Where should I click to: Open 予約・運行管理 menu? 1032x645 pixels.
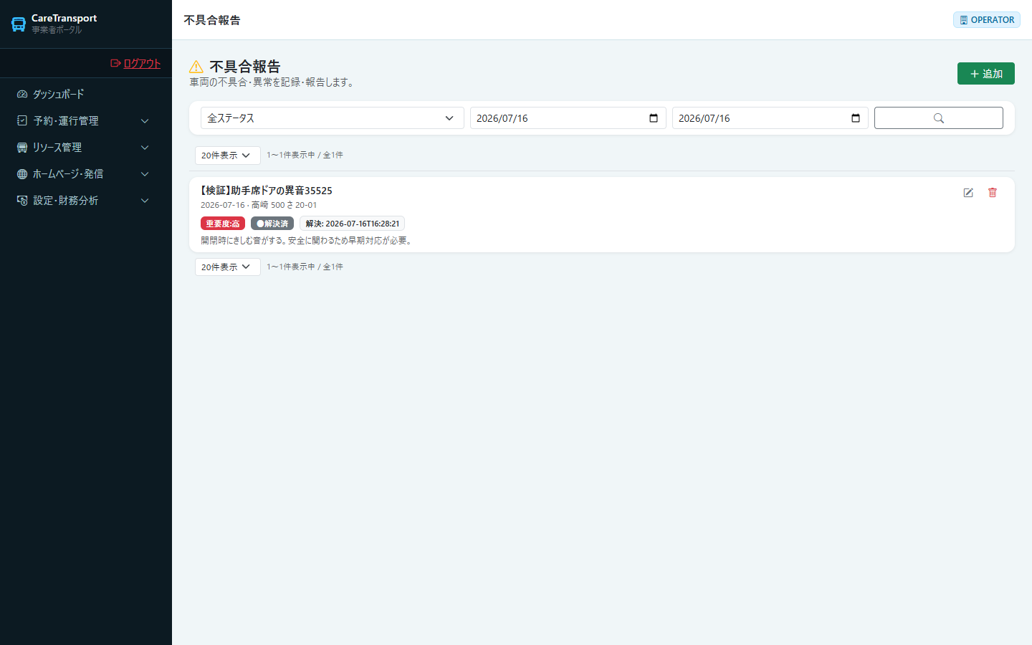(x=86, y=120)
